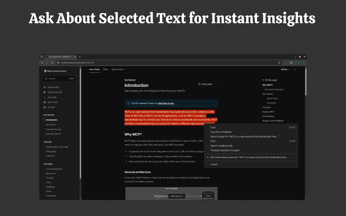Click the sidebar vertical scrollbar

[81, 123]
